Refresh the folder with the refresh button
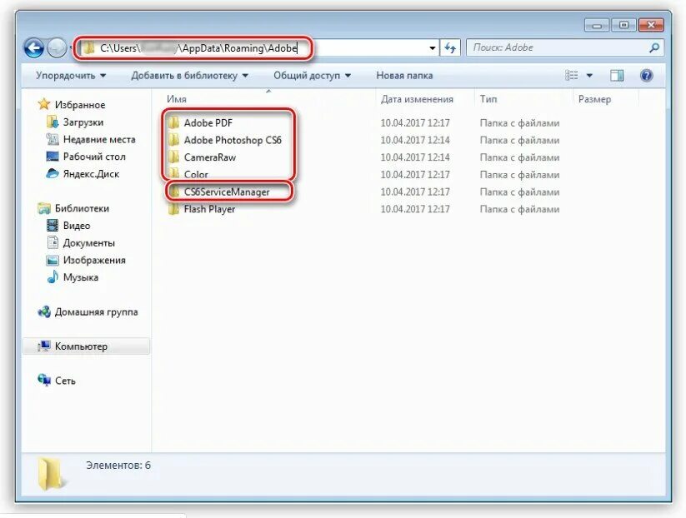This screenshot has height=518, width=686. 450,47
